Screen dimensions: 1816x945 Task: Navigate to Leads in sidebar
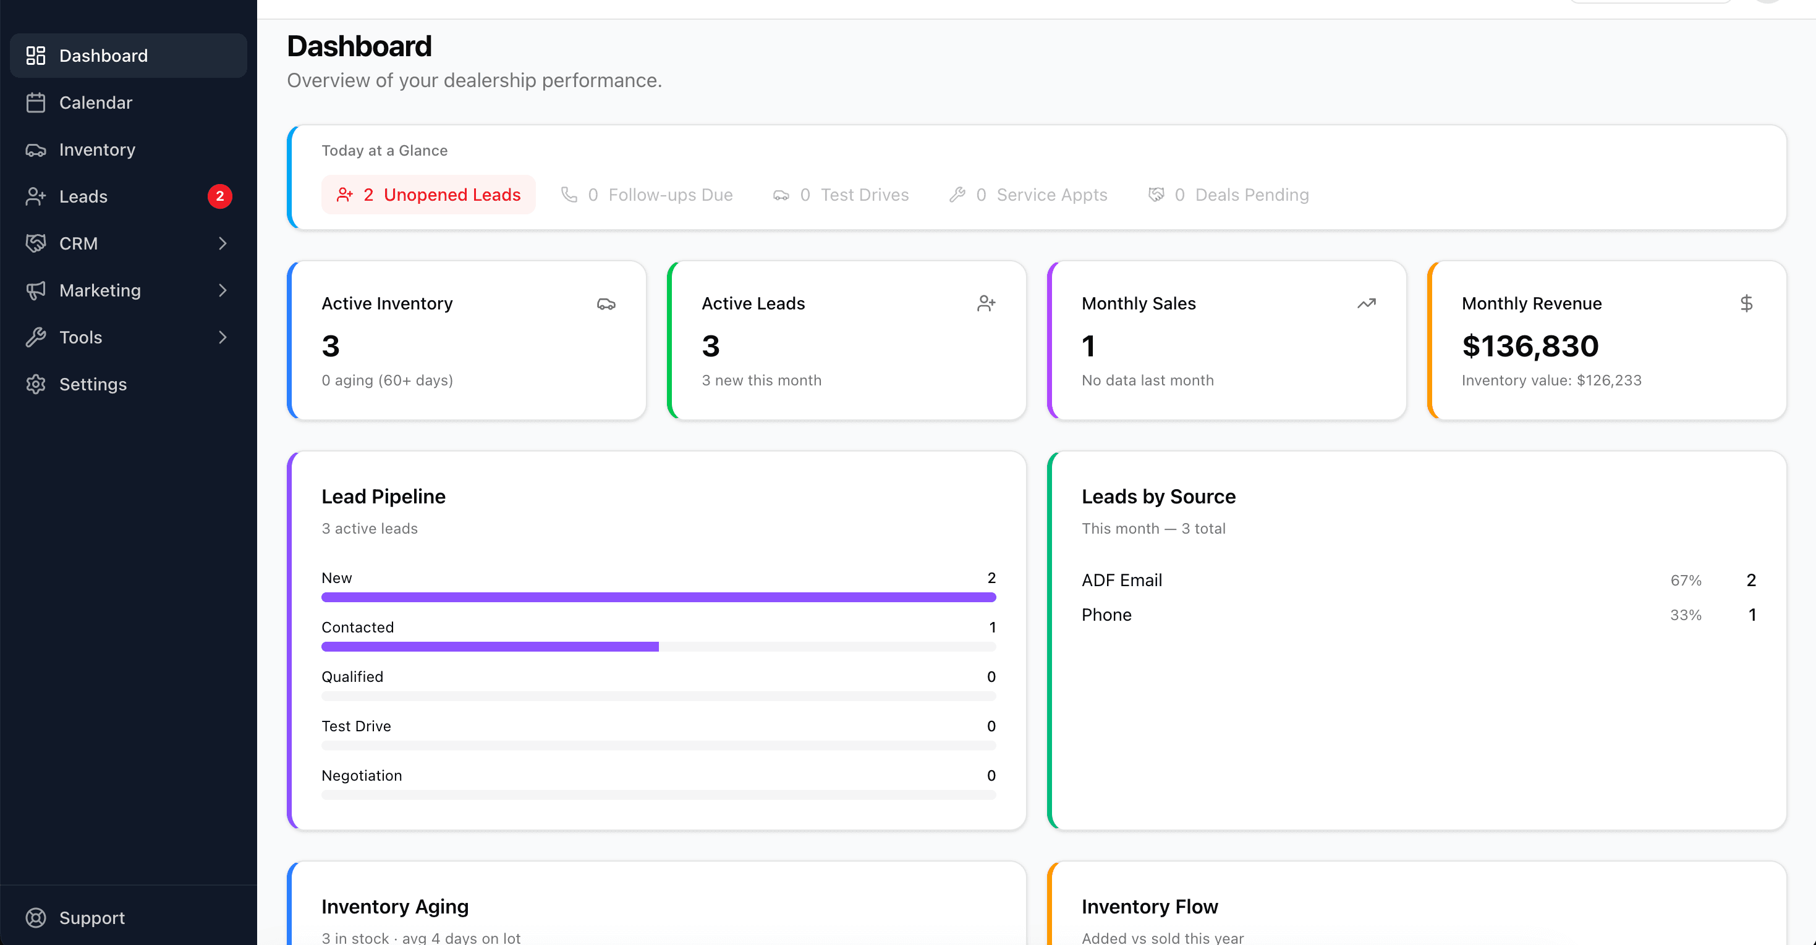click(x=129, y=196)
